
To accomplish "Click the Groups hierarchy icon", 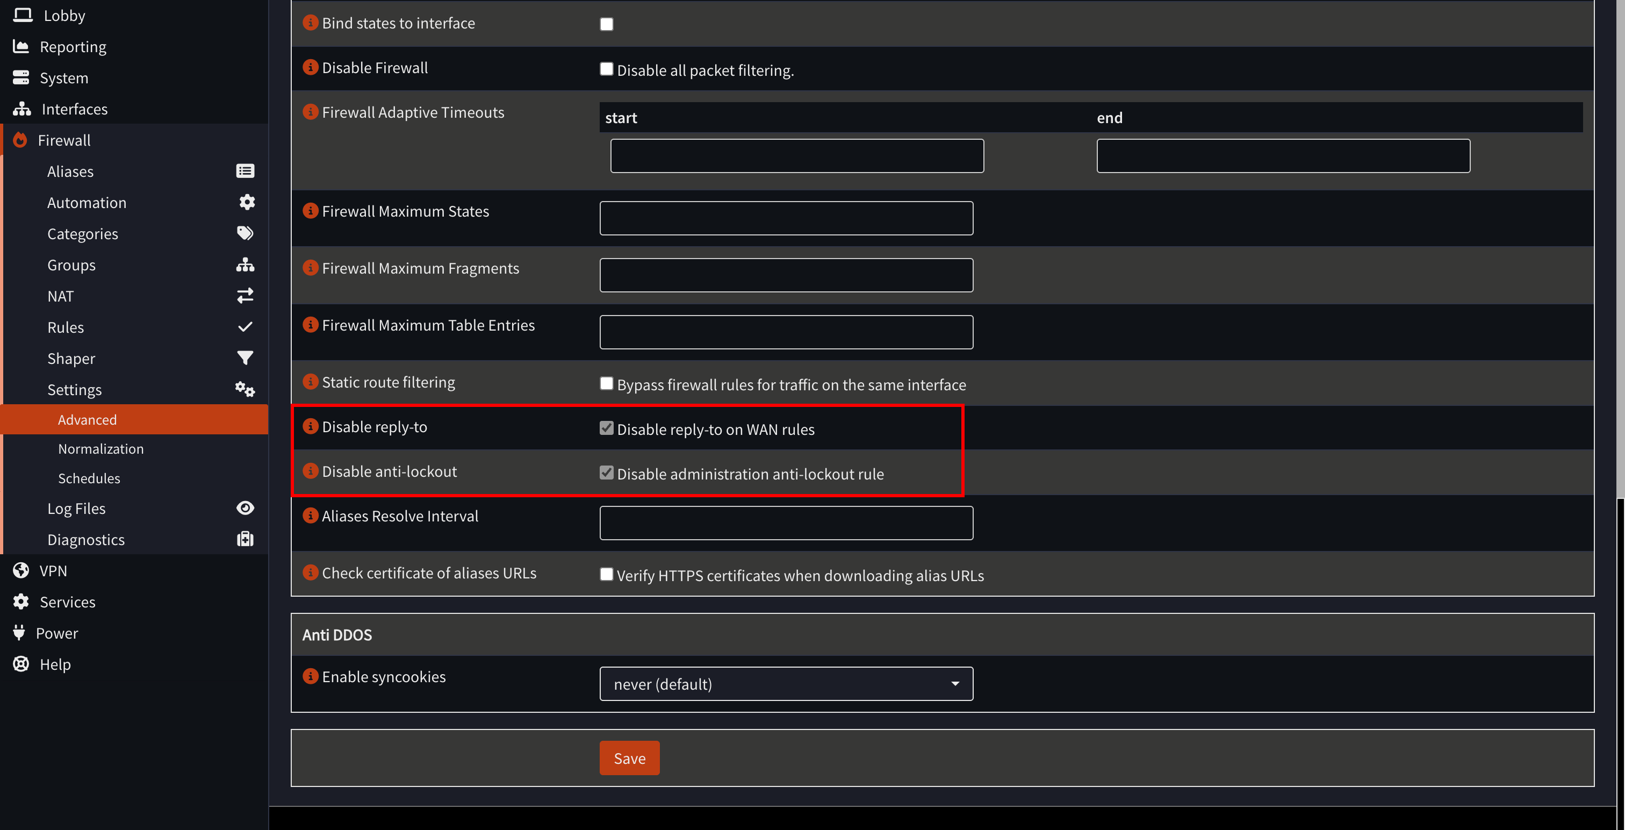I will [x=246, y=264].
